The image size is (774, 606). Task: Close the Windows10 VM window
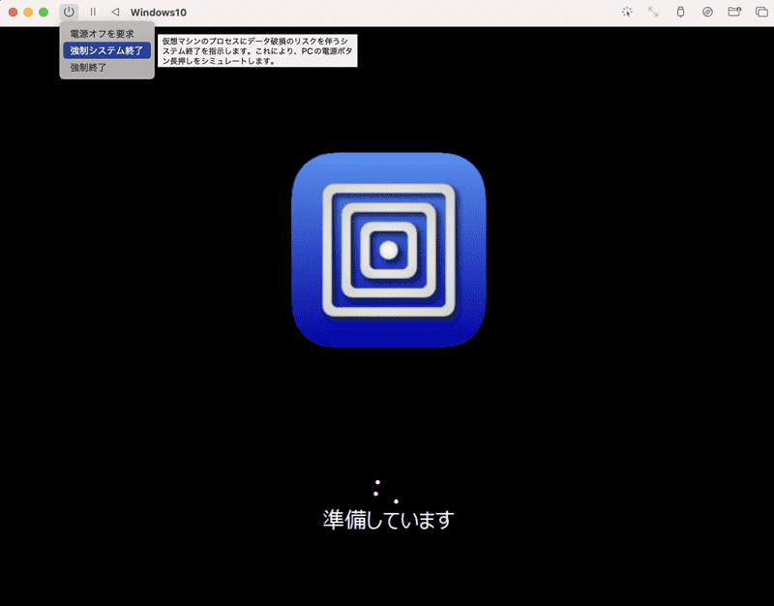pos(13,12)
